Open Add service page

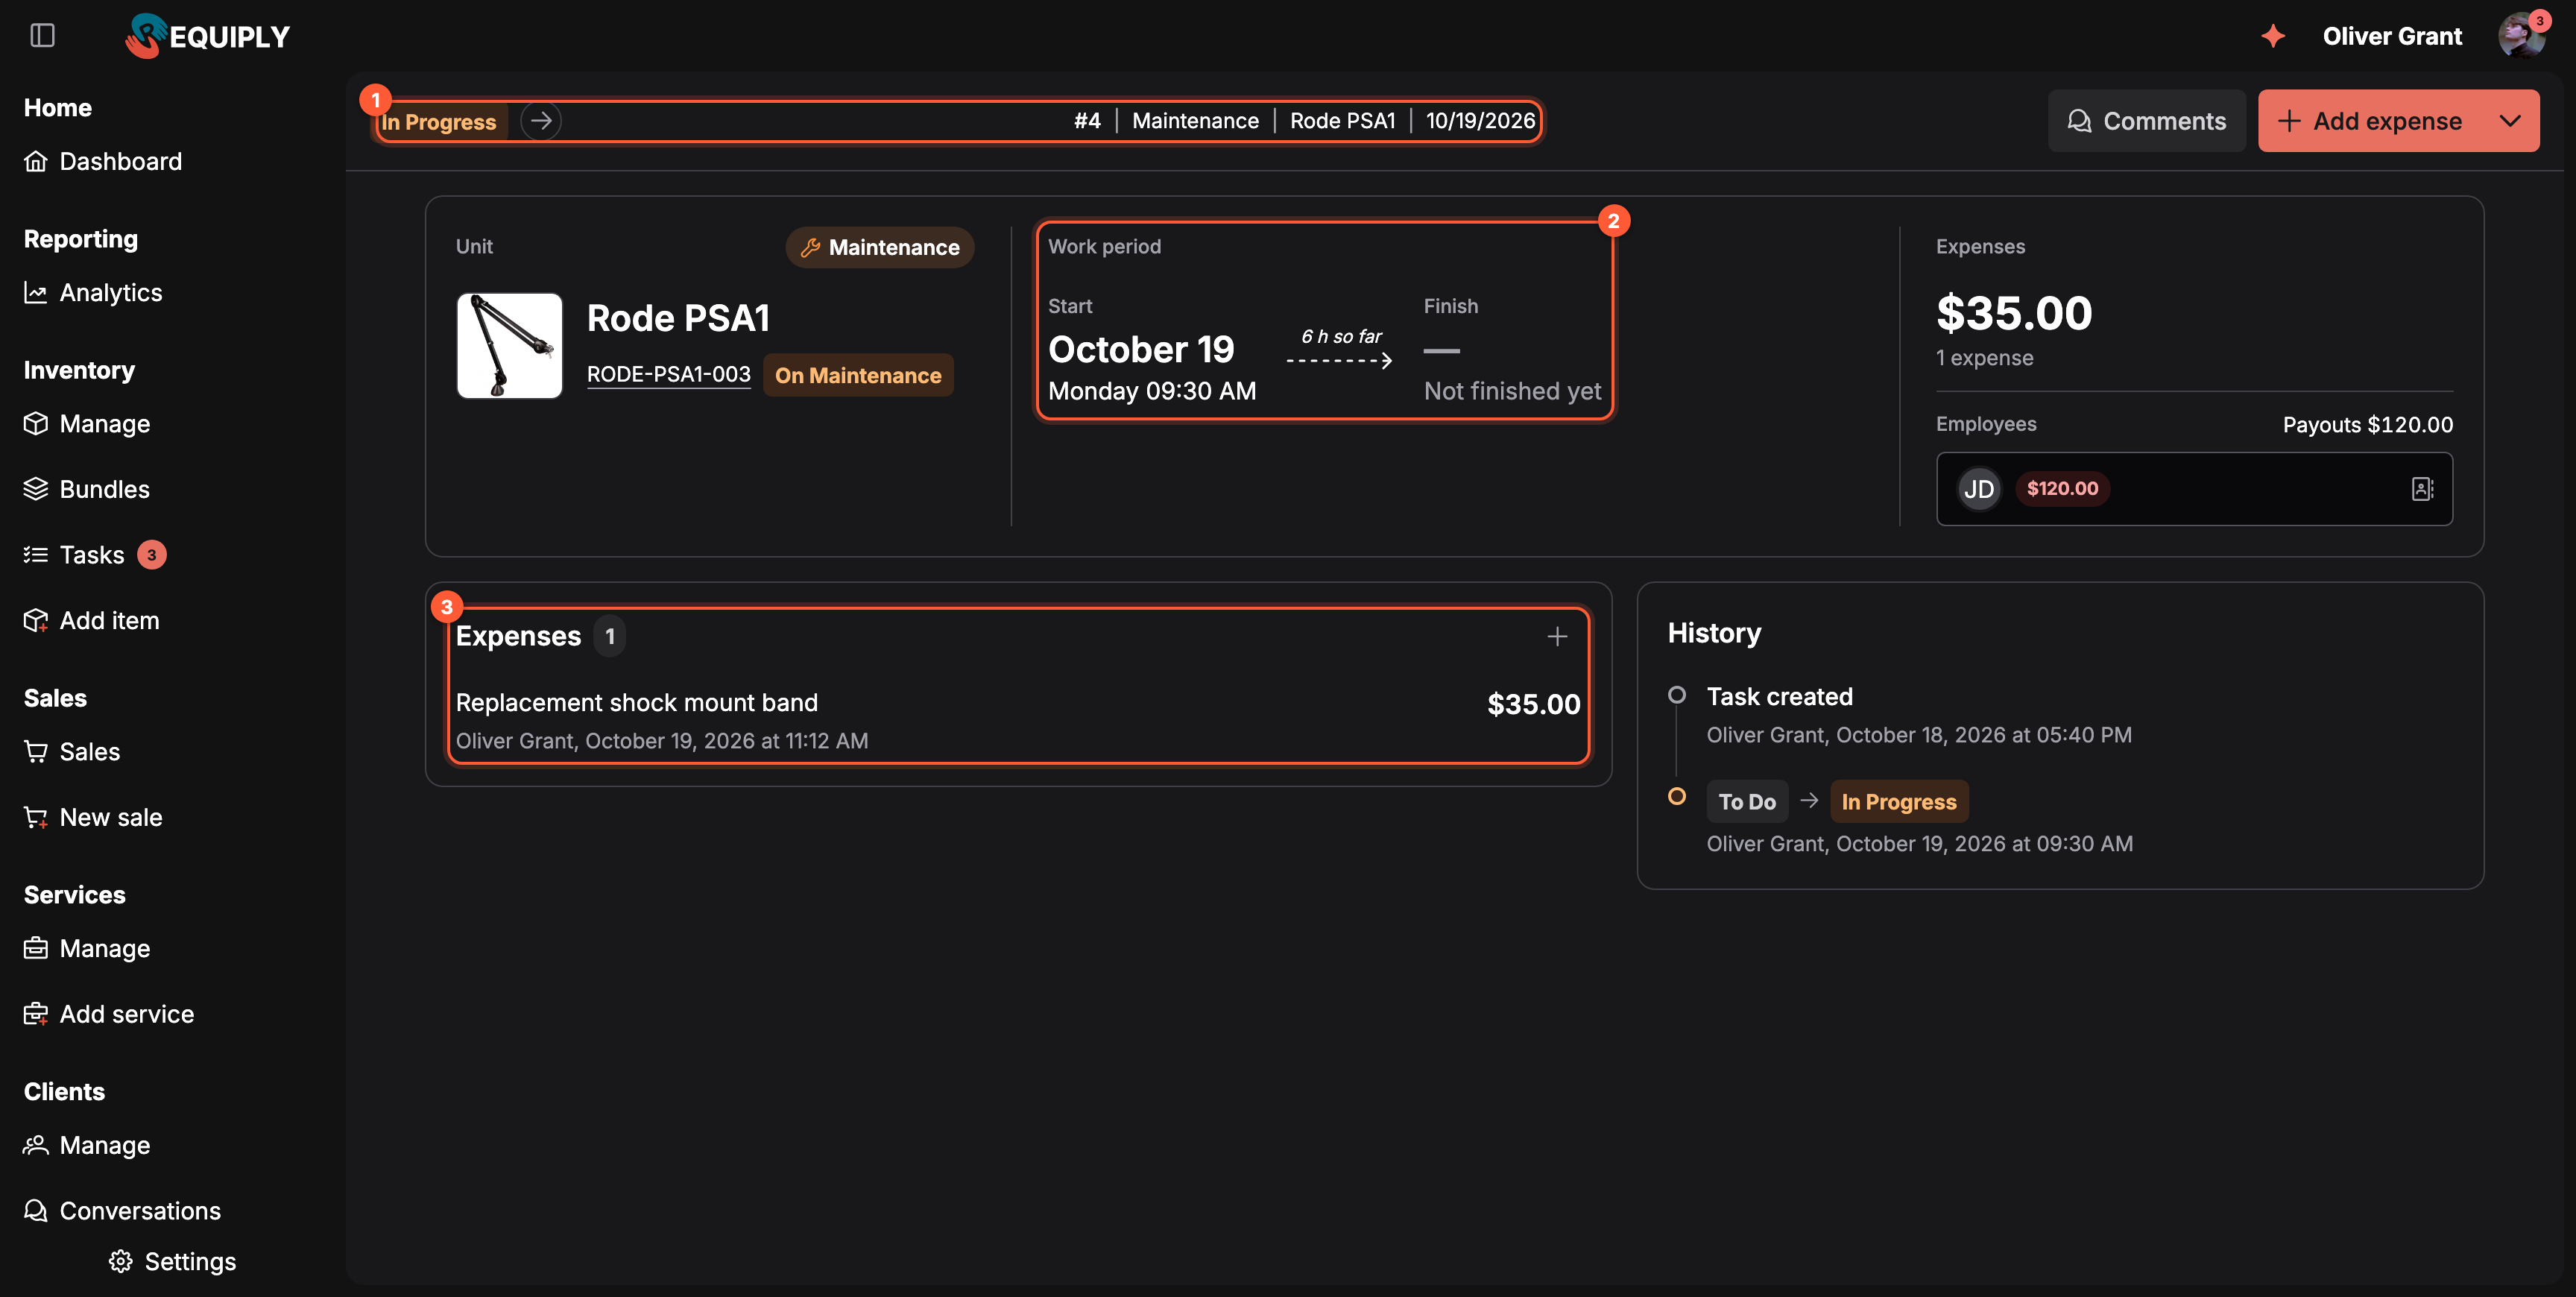pyautogui.click(x=109, y=1014)
